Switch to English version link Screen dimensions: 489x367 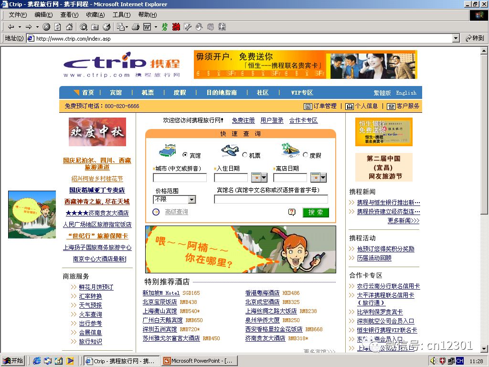[406, 93]
